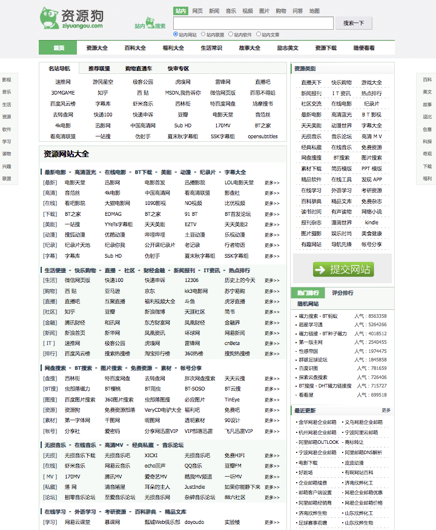This screenshot has width=436, height=530.
Task: Expand 更多>> in the [最新] 电影天堂 row
Action: 272,183
